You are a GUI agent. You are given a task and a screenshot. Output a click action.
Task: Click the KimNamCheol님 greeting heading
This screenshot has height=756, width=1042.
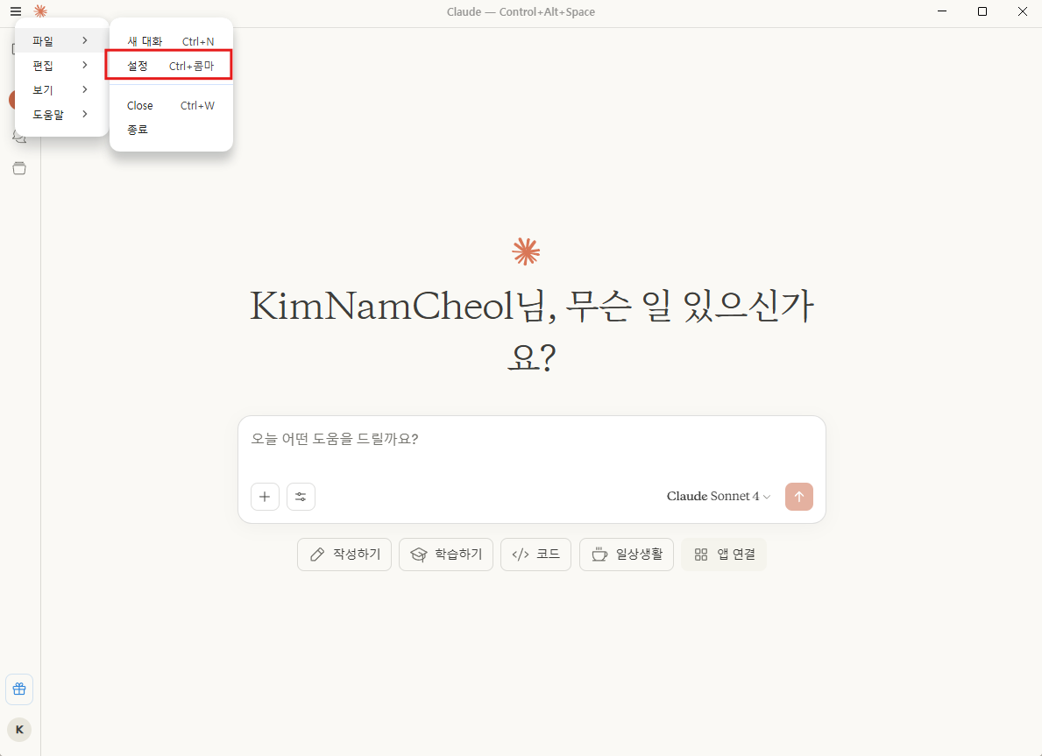[x=532, y=331]
